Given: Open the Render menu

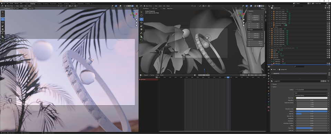Looking at the screenshot, I should tap(11, 3).
